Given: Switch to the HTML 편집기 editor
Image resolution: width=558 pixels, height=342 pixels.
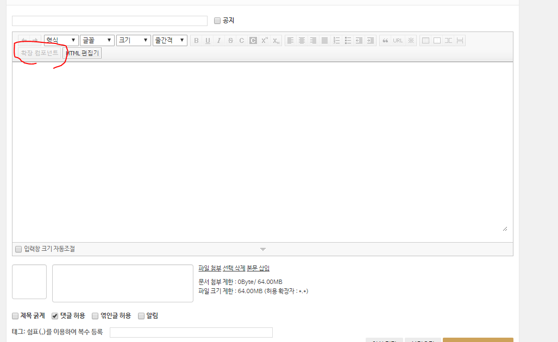Looking at the screenshot, I should coord(81,53).
